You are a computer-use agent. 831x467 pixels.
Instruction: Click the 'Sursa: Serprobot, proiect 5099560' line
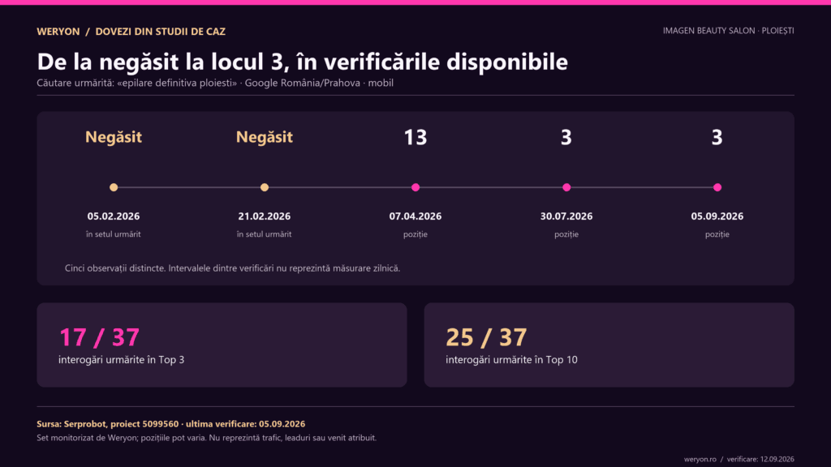pyautogui.click(x=170, y=424)
